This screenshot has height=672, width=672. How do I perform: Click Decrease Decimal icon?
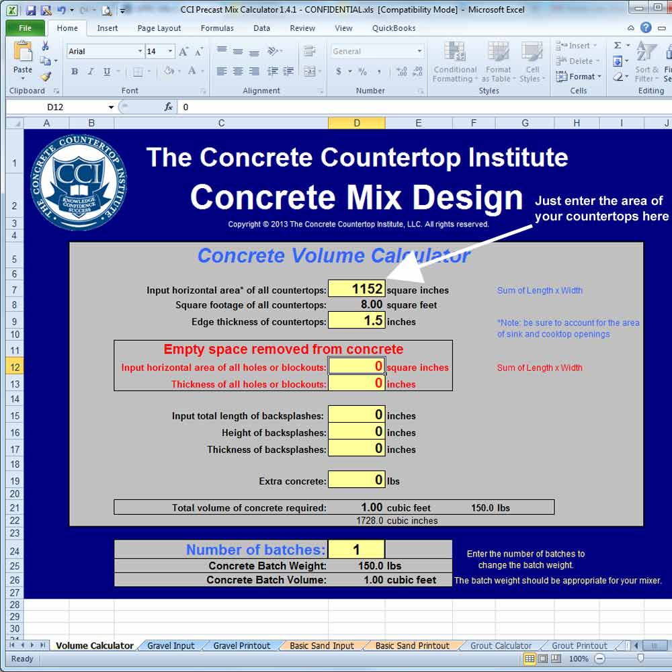[x=417, y=71]
